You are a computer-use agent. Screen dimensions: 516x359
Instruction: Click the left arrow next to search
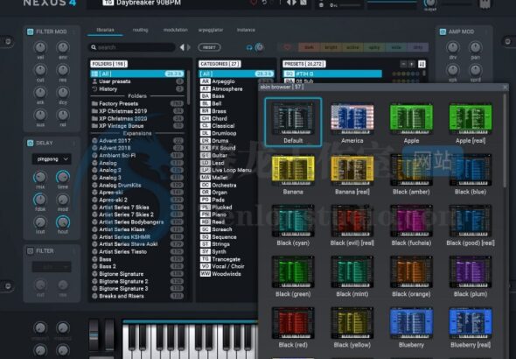(x=182, y=47)
